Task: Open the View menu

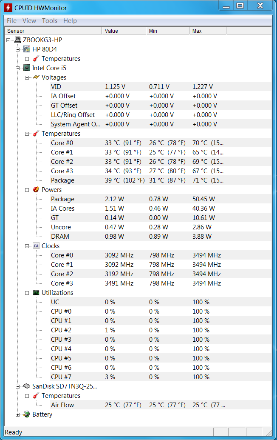Action: point(29,21)
